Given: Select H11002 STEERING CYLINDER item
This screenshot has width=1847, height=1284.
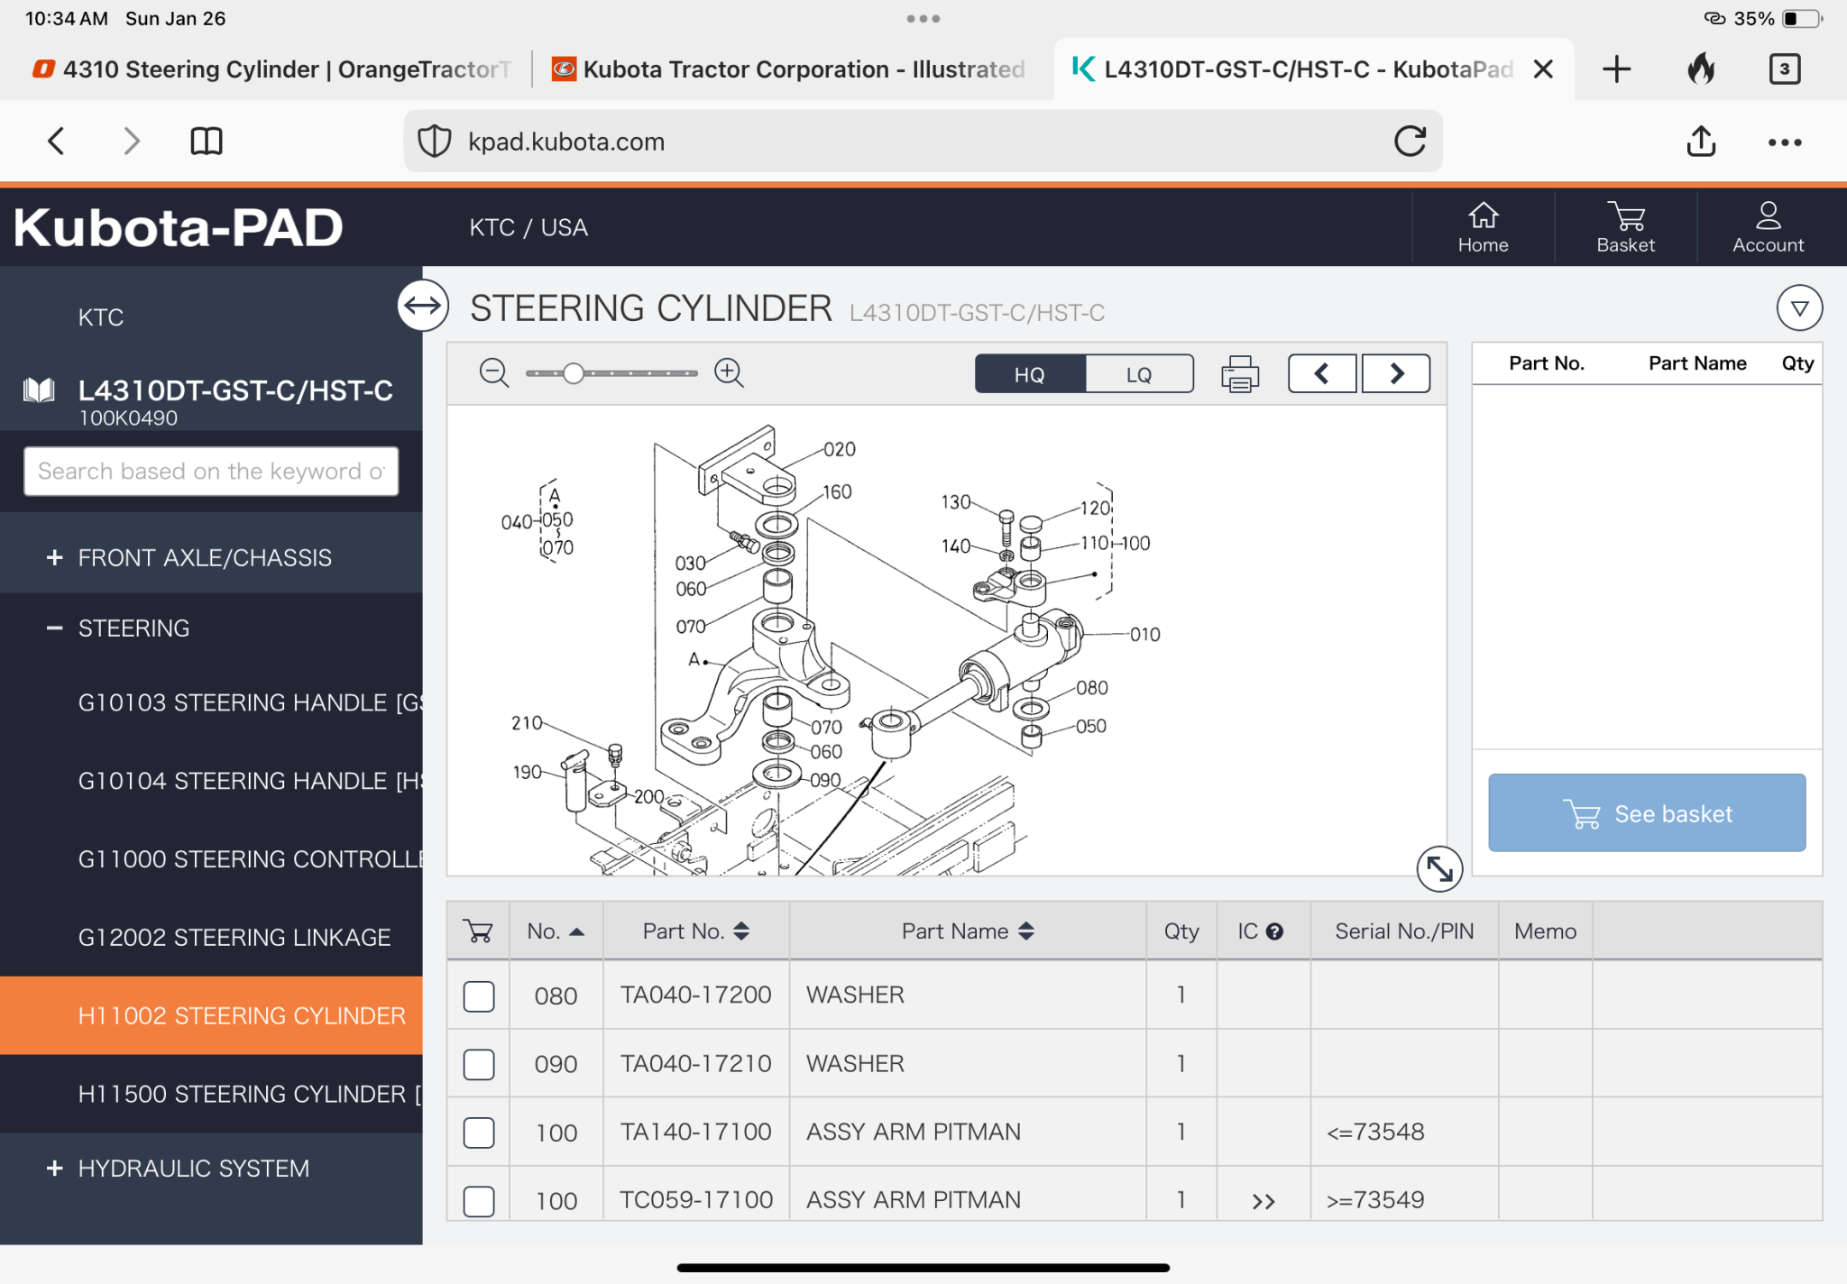Looking at the screenshot, I should pos(211,1015).
